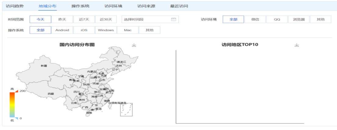Image resolution: width=337 pixels, height=130 pixels.
Task: Click the 选择时间段 date input
Action: pos(150,19)
